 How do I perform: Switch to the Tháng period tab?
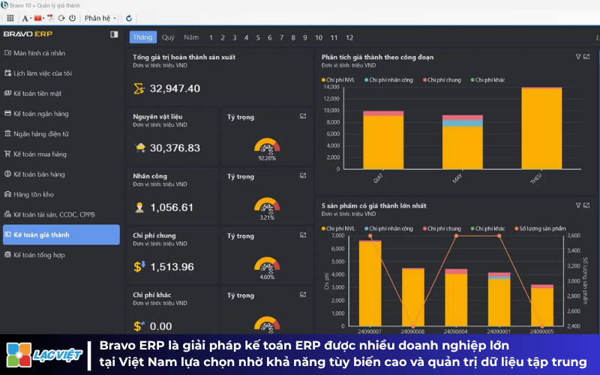[x=142, y=37]
